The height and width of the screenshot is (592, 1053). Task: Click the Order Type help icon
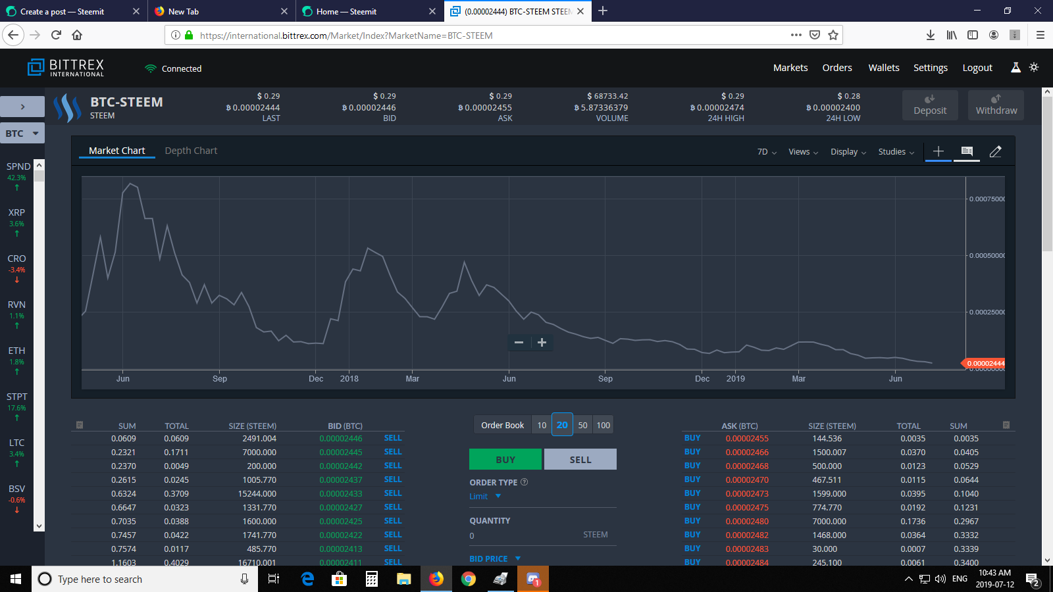click(525, 482)
